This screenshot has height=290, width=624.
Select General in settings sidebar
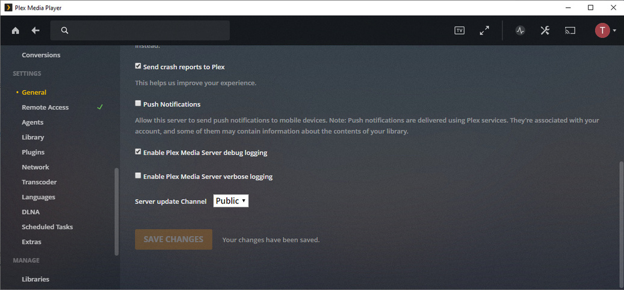[x=34, y=92]
